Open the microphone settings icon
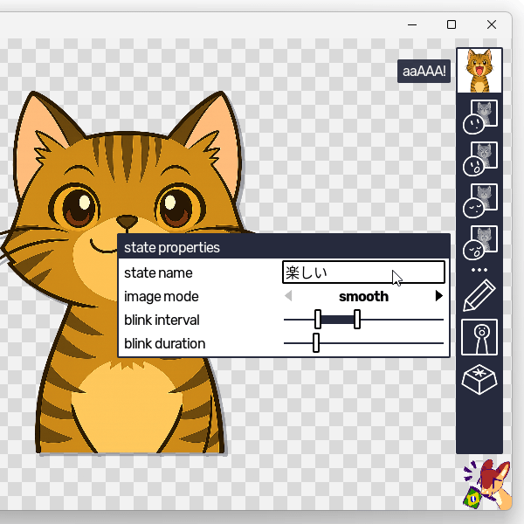524x524 pixels. [x=479, y=337]
